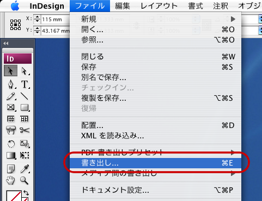Click the Y position field
This screenshot has height=201, width=262.
(x=56, y=31)
